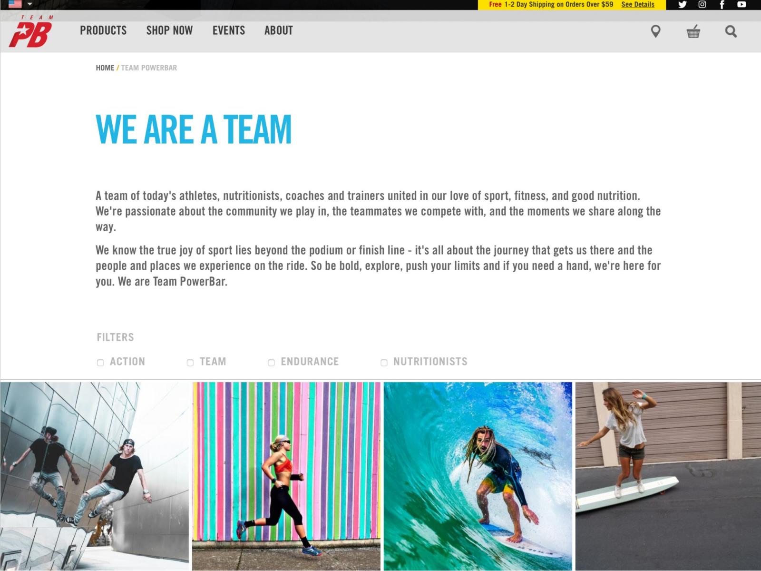Open the surfer in wave photo
The height and width of the screenshot is (571, 761).
pos(478,476)
